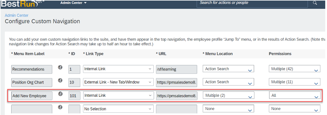
Task: Click the /sf/learning URL field
Action: [x=176, y=69]
